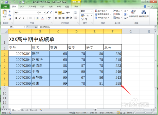Open the font name 宋体 dropdown
This screenshot has width=158, height=115.
tap(37, 13)
